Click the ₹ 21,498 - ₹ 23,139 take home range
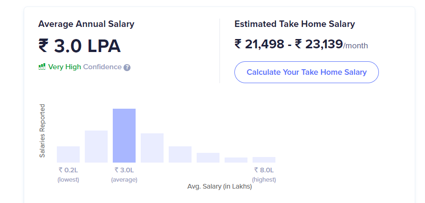 point(288,44)
